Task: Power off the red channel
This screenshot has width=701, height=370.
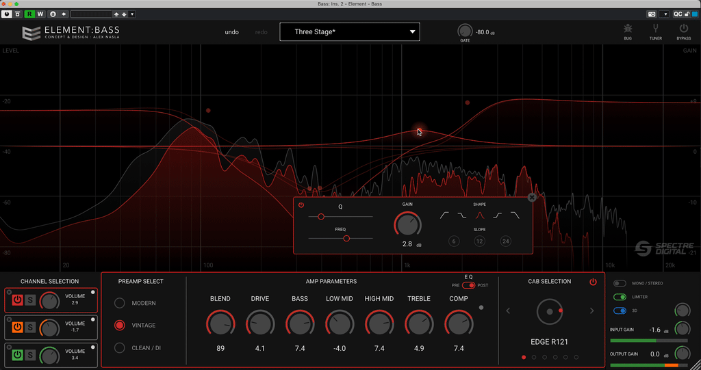Action: (x=18, y=300)
